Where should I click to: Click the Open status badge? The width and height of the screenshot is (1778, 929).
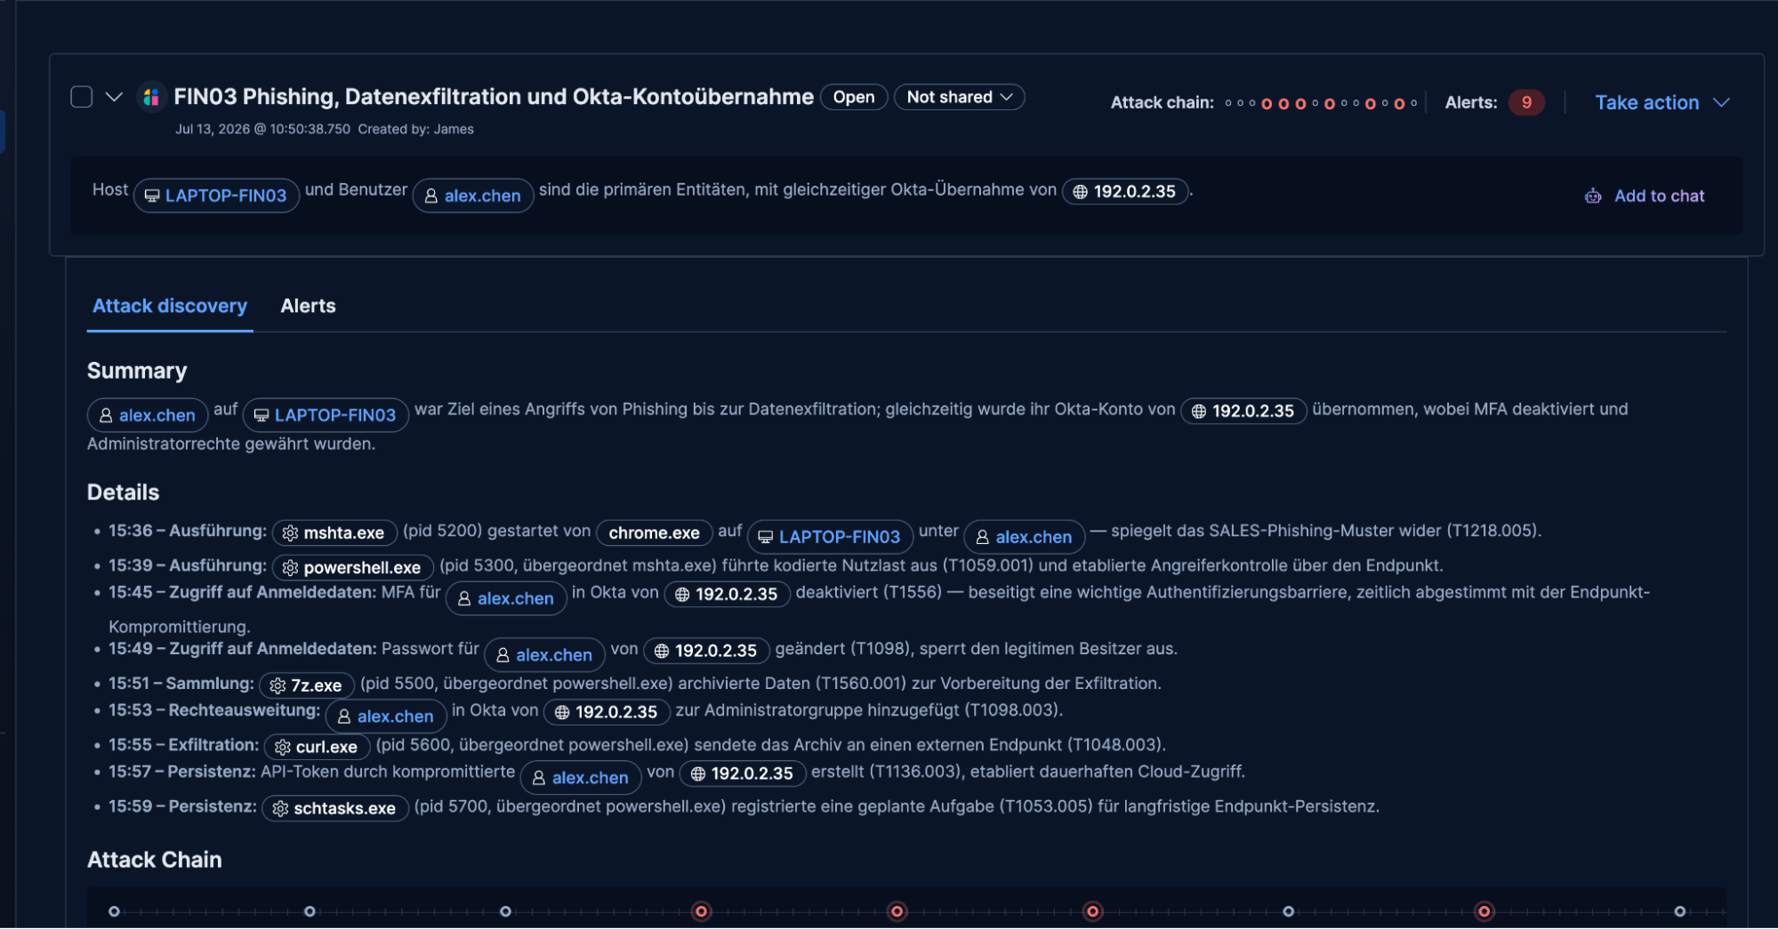pos(853,97)
